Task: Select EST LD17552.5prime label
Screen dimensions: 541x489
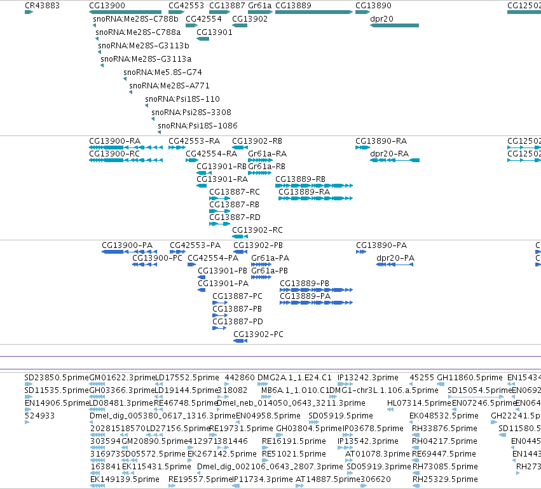Action: point(187,378)
